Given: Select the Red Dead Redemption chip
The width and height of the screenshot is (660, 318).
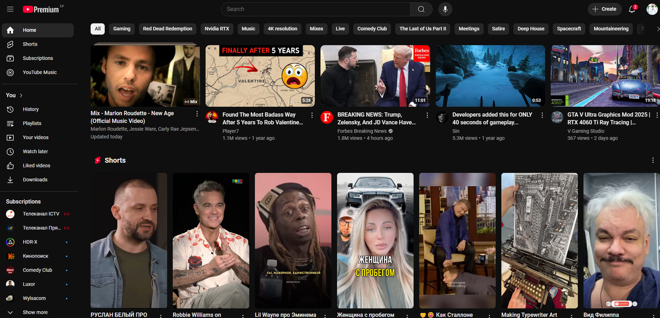Looking at the screenshot, I should [167, 29].
